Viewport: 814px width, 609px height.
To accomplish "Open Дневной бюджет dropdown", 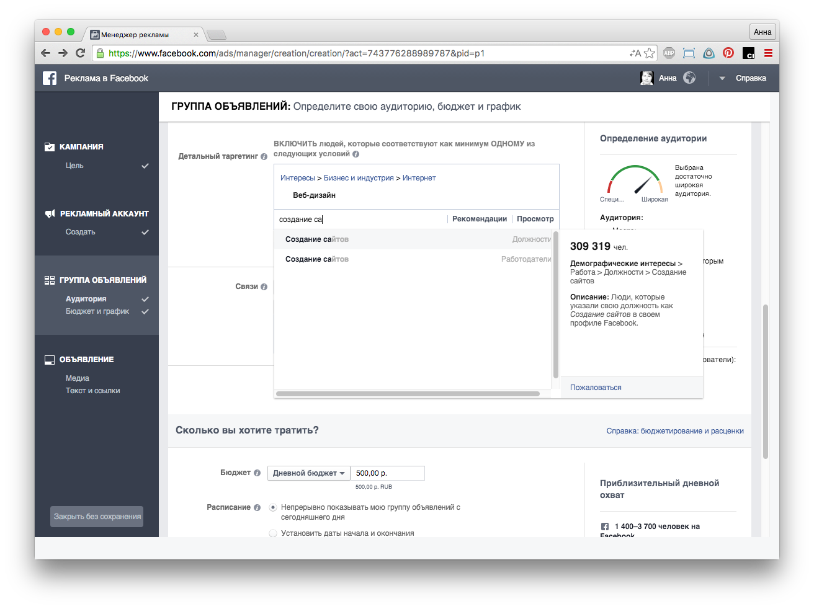I will point(308,473).
